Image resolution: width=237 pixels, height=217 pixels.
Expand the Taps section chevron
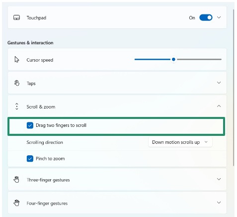coord(219,83)
